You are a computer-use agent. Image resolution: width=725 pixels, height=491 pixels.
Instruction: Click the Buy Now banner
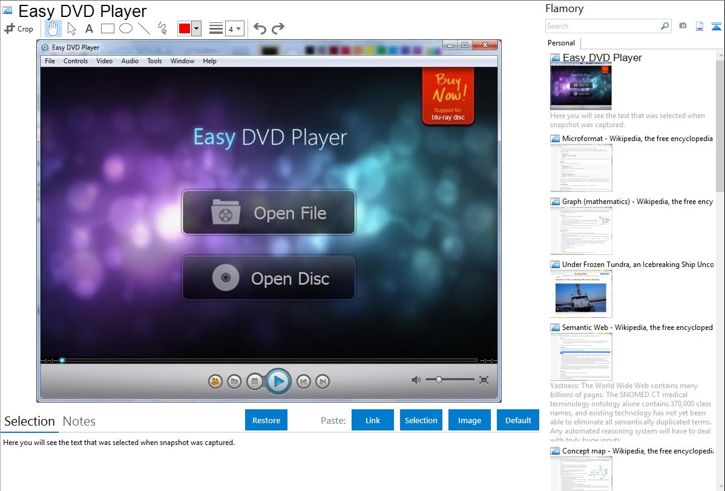pos(448,96)
